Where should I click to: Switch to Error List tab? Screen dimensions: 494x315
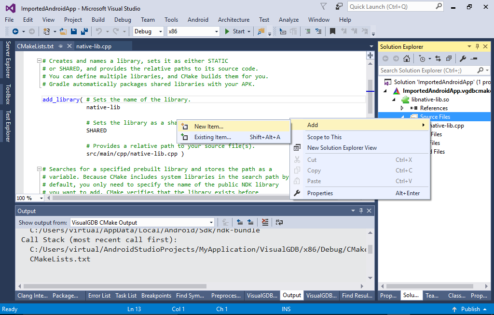[x=99, y=295]
